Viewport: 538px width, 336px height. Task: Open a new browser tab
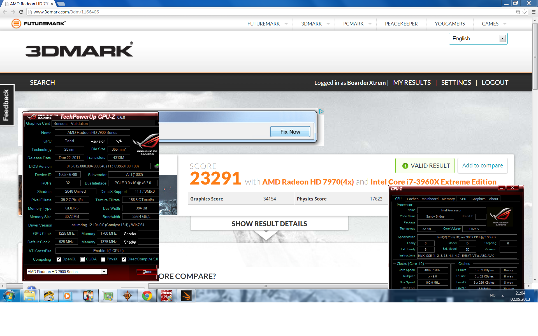click(x=61, y=4)
